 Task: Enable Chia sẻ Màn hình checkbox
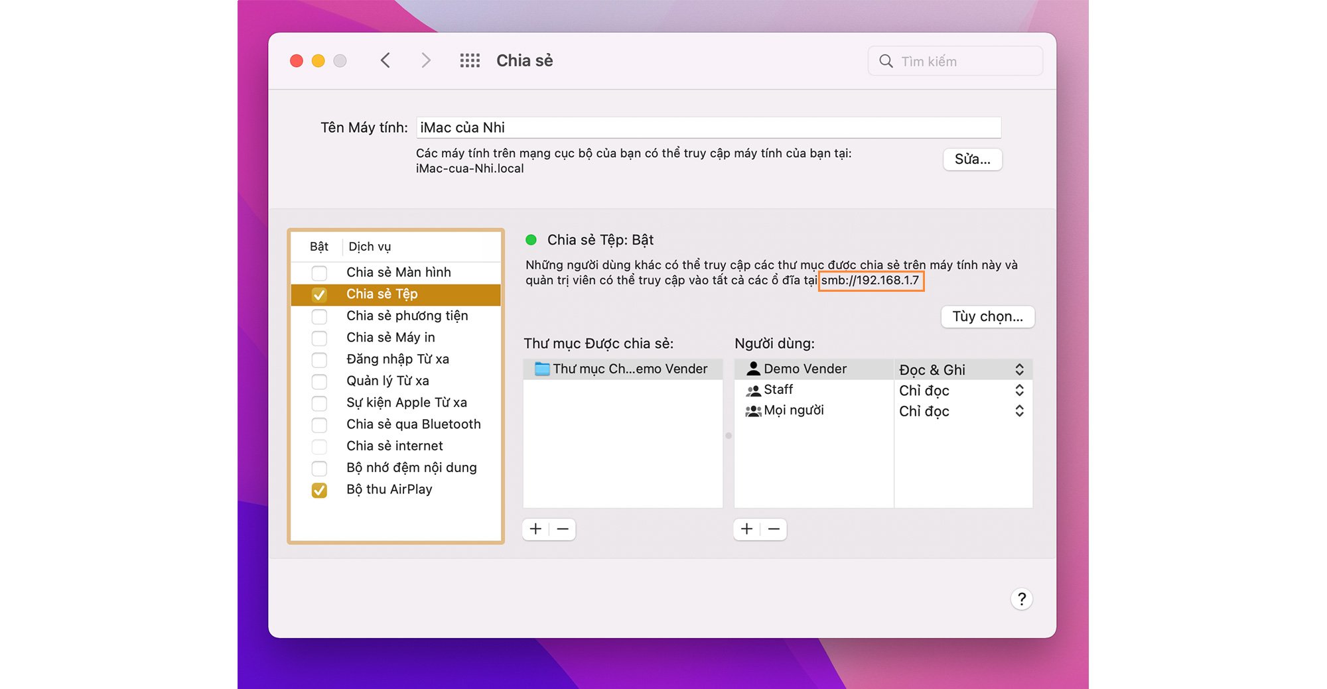(319, 273)
